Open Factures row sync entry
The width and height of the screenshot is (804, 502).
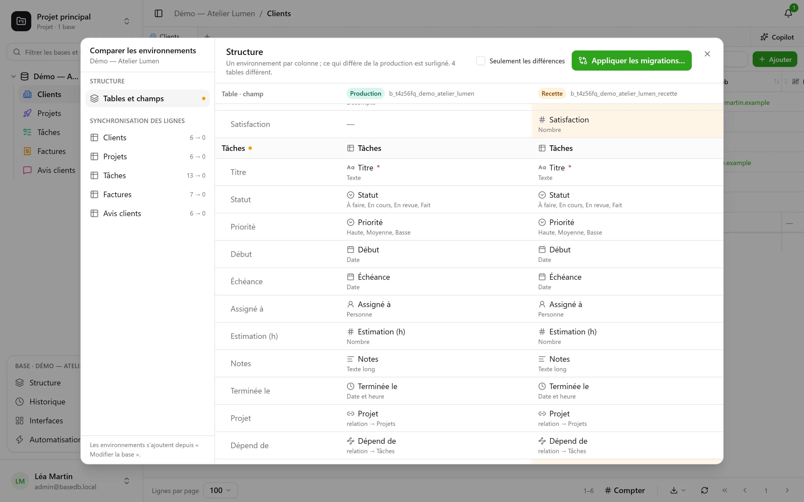tap(147, 194)
